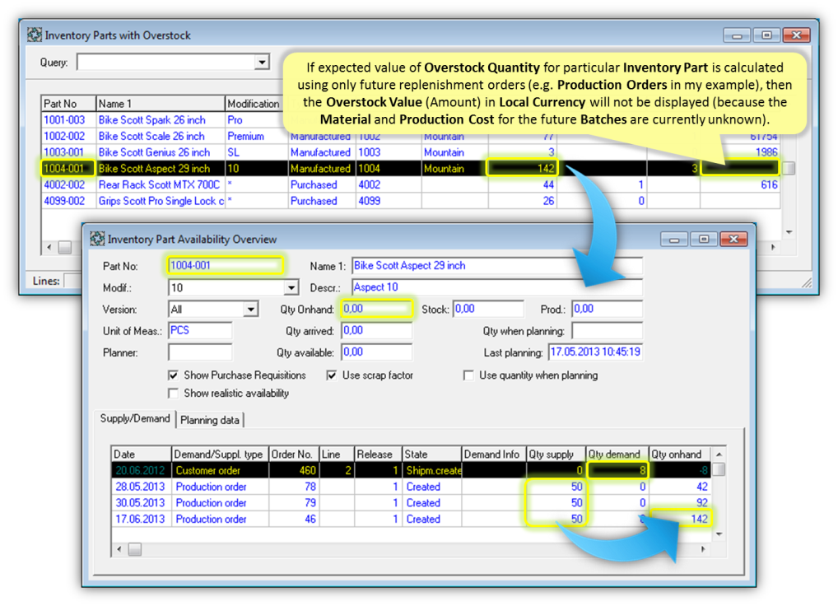Sort by the State column header
838x606 pixels.
432,454
